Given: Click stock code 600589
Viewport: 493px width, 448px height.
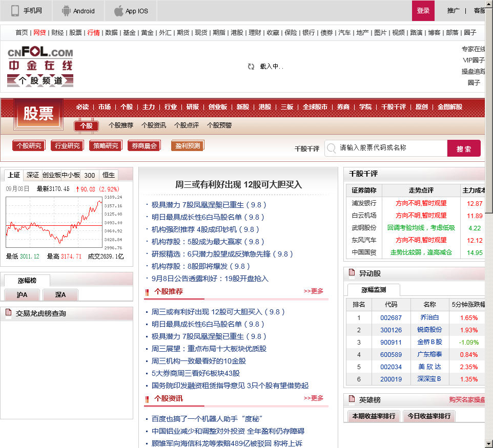Looking at the screenshot, I should point(391,354).
